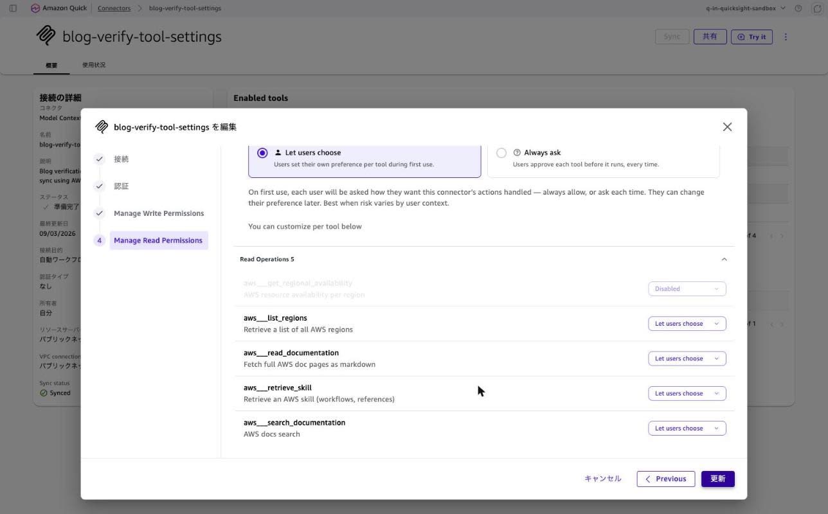Click the Sync button
Viewport: 828px width, 514px height.
tap(672, 37)
